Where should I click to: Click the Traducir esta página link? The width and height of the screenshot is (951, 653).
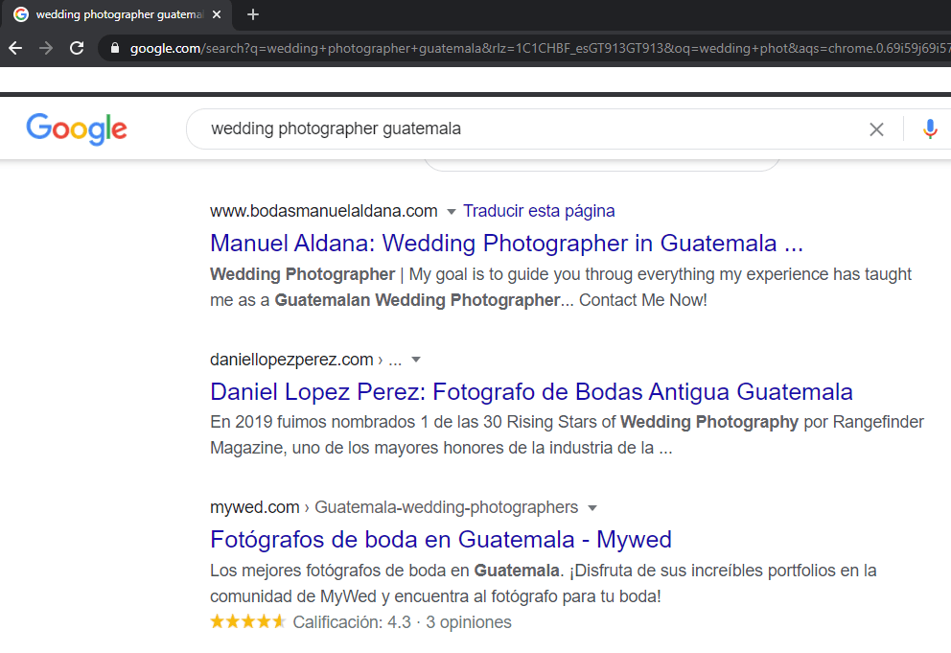point(539,211)
